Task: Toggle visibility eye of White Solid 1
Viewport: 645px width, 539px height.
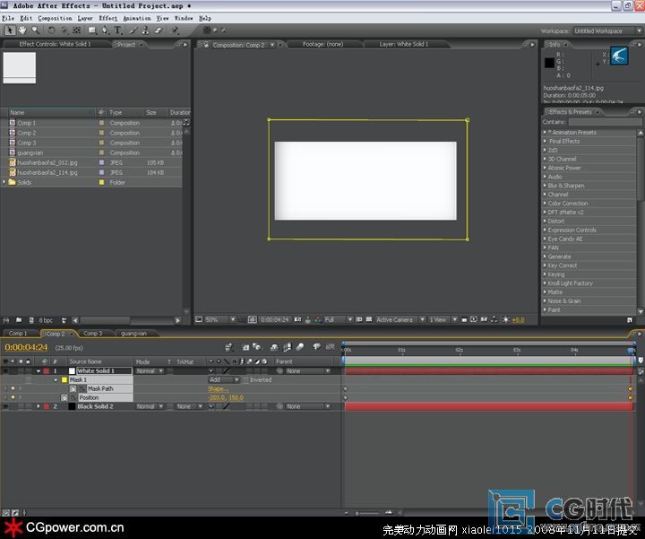Action: (5, 371)
